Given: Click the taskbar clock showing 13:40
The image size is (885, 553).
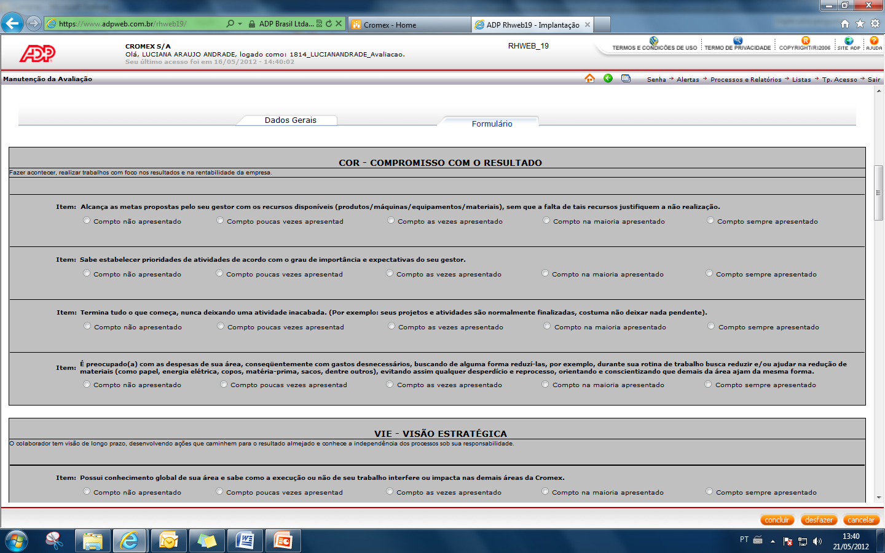Looking at the screenshot, I should click(x=851, y=541).
